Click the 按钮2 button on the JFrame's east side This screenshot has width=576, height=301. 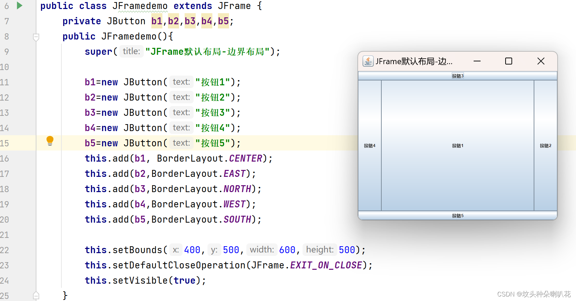[545, 146]
